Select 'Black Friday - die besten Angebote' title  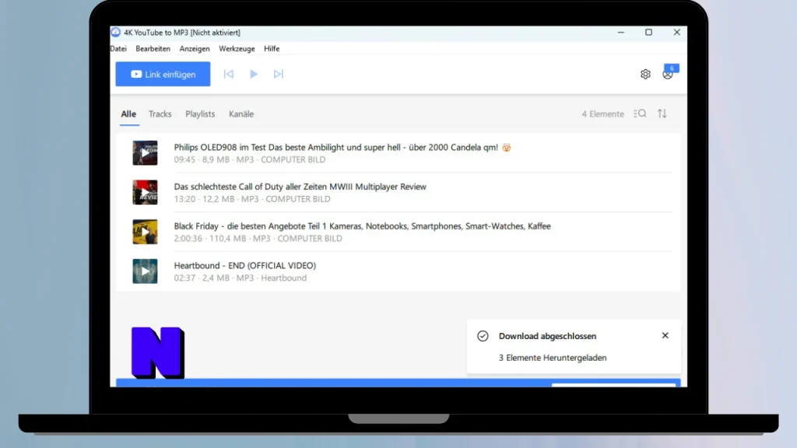[x=363, y=226]
